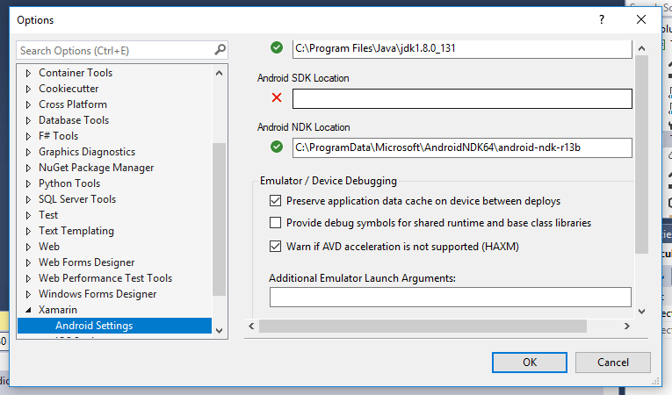672x395 pixels.
Task: Click the search magnifier icon in Search Options
Action: [x=220, y=50]
